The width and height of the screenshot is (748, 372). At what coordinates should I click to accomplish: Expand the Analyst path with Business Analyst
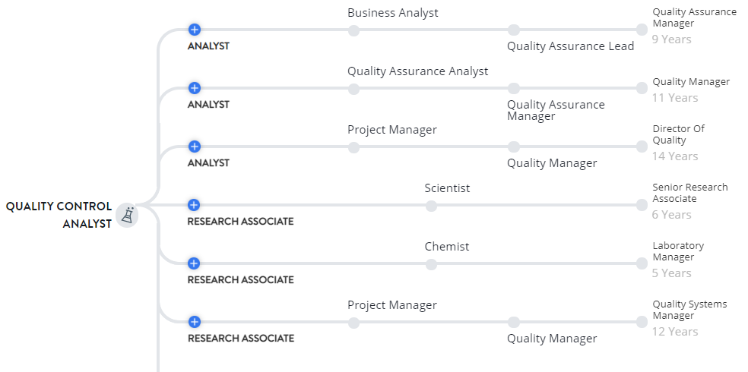(x=194, y=30)
